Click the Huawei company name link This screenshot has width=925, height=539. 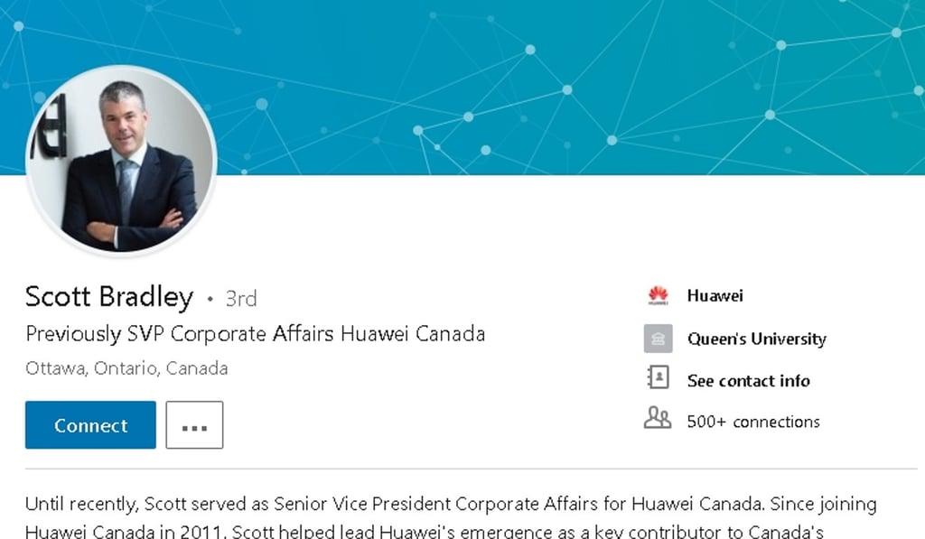click(715, 295)
